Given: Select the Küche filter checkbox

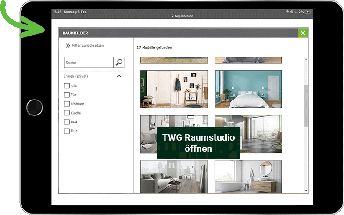Looking at the screenshot, I should [67, 113].
